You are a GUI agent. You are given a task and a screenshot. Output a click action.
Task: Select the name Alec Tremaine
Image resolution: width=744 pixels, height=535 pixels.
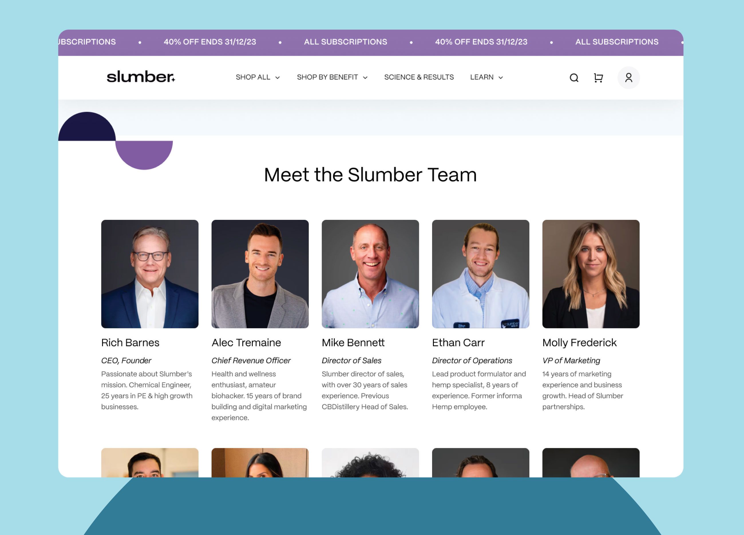pyautogui.click(x=246, y=342)
